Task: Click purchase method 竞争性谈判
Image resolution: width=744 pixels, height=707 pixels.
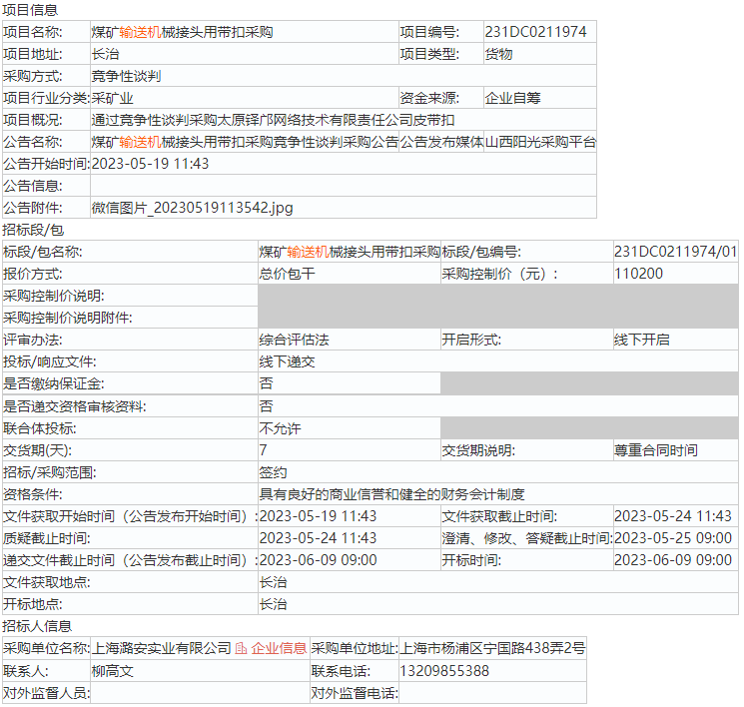Action: point(126,76)
